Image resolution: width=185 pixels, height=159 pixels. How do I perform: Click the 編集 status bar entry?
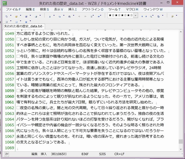click(x=34, y=154)
